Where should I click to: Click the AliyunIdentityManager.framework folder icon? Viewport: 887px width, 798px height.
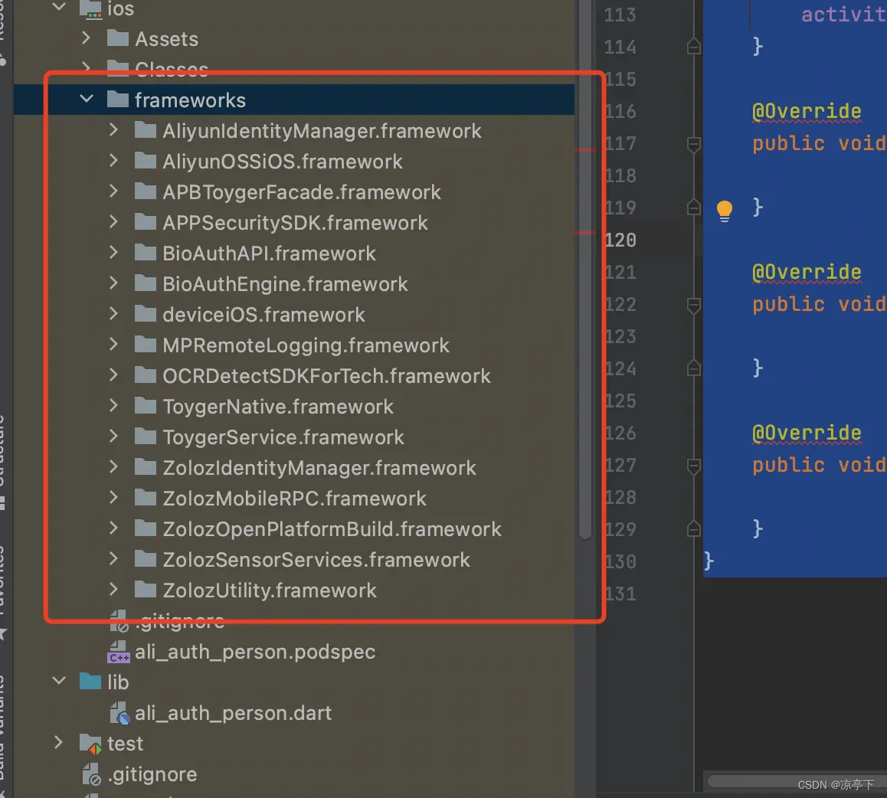(146, 130)
